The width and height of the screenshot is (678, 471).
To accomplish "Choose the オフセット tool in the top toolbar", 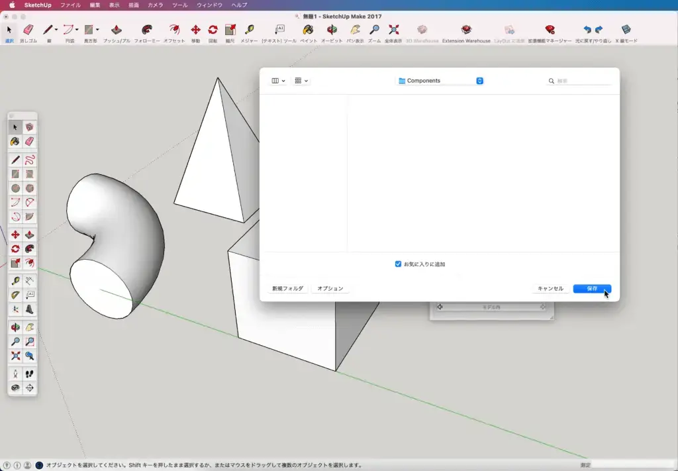I will pos(174,33).
